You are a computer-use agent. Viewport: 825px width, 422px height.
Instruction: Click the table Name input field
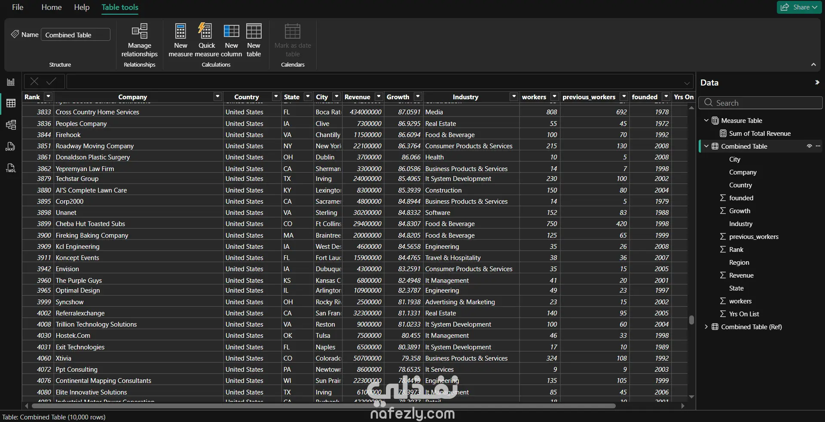pyautogui.click(x=76, y=34)
